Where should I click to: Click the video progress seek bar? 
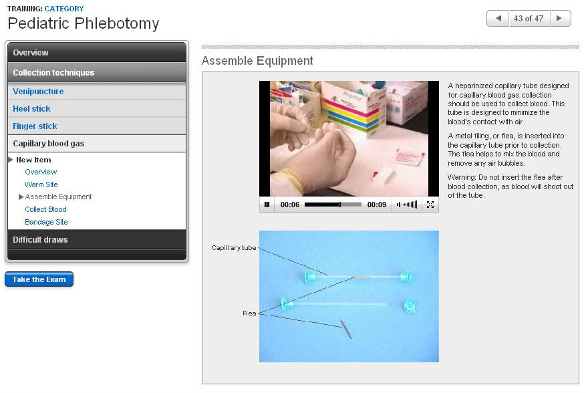(333, 205)
